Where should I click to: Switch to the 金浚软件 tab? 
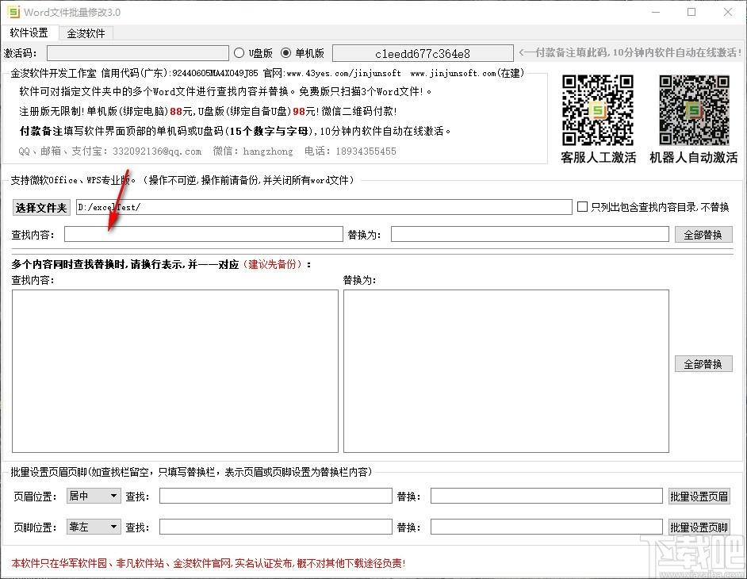[x=86, y=33]
